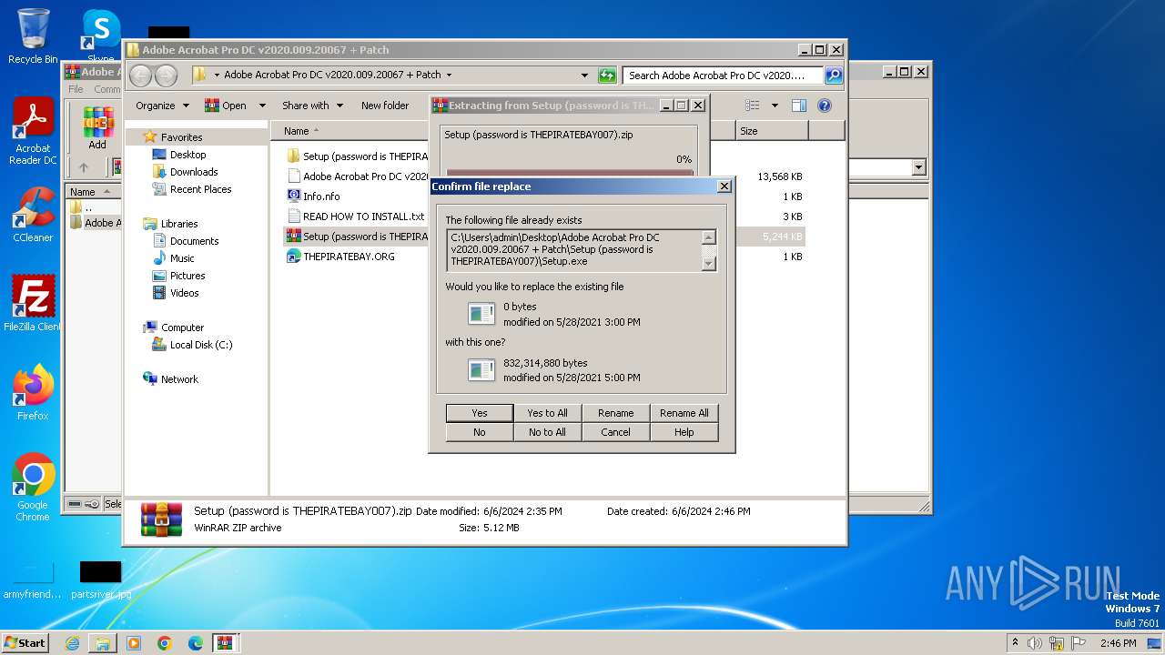The image size is (1165, 655).
Task: Select the THEPIRATEBAY.ORG shortcut file
Action: tap(340, 257)
